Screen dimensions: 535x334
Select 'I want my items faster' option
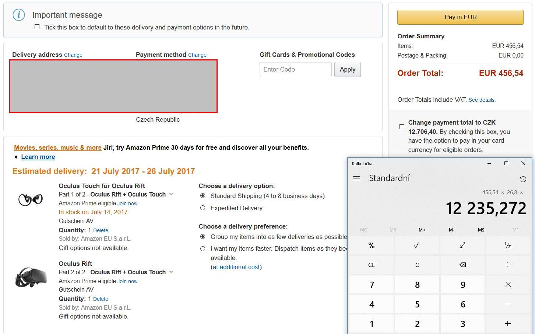click(x=203, y=249)
